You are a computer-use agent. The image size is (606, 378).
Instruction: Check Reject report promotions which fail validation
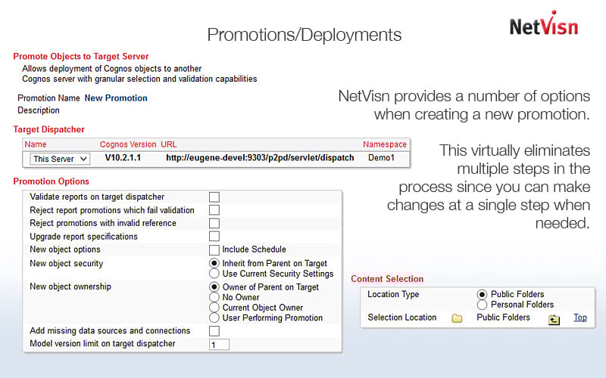pos(214,210)
